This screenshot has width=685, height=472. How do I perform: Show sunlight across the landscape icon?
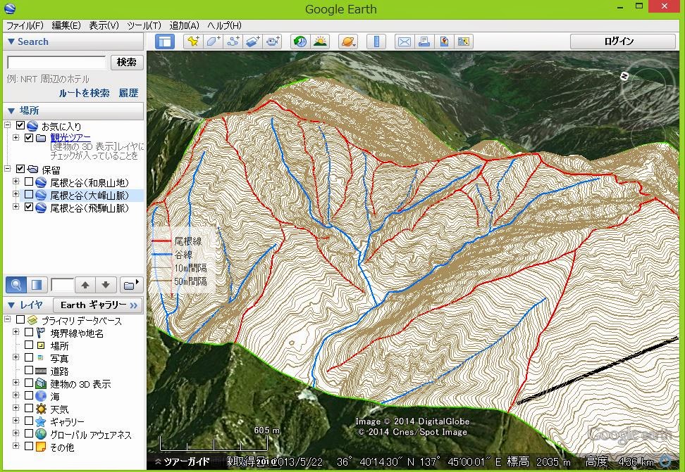[320, 42]
